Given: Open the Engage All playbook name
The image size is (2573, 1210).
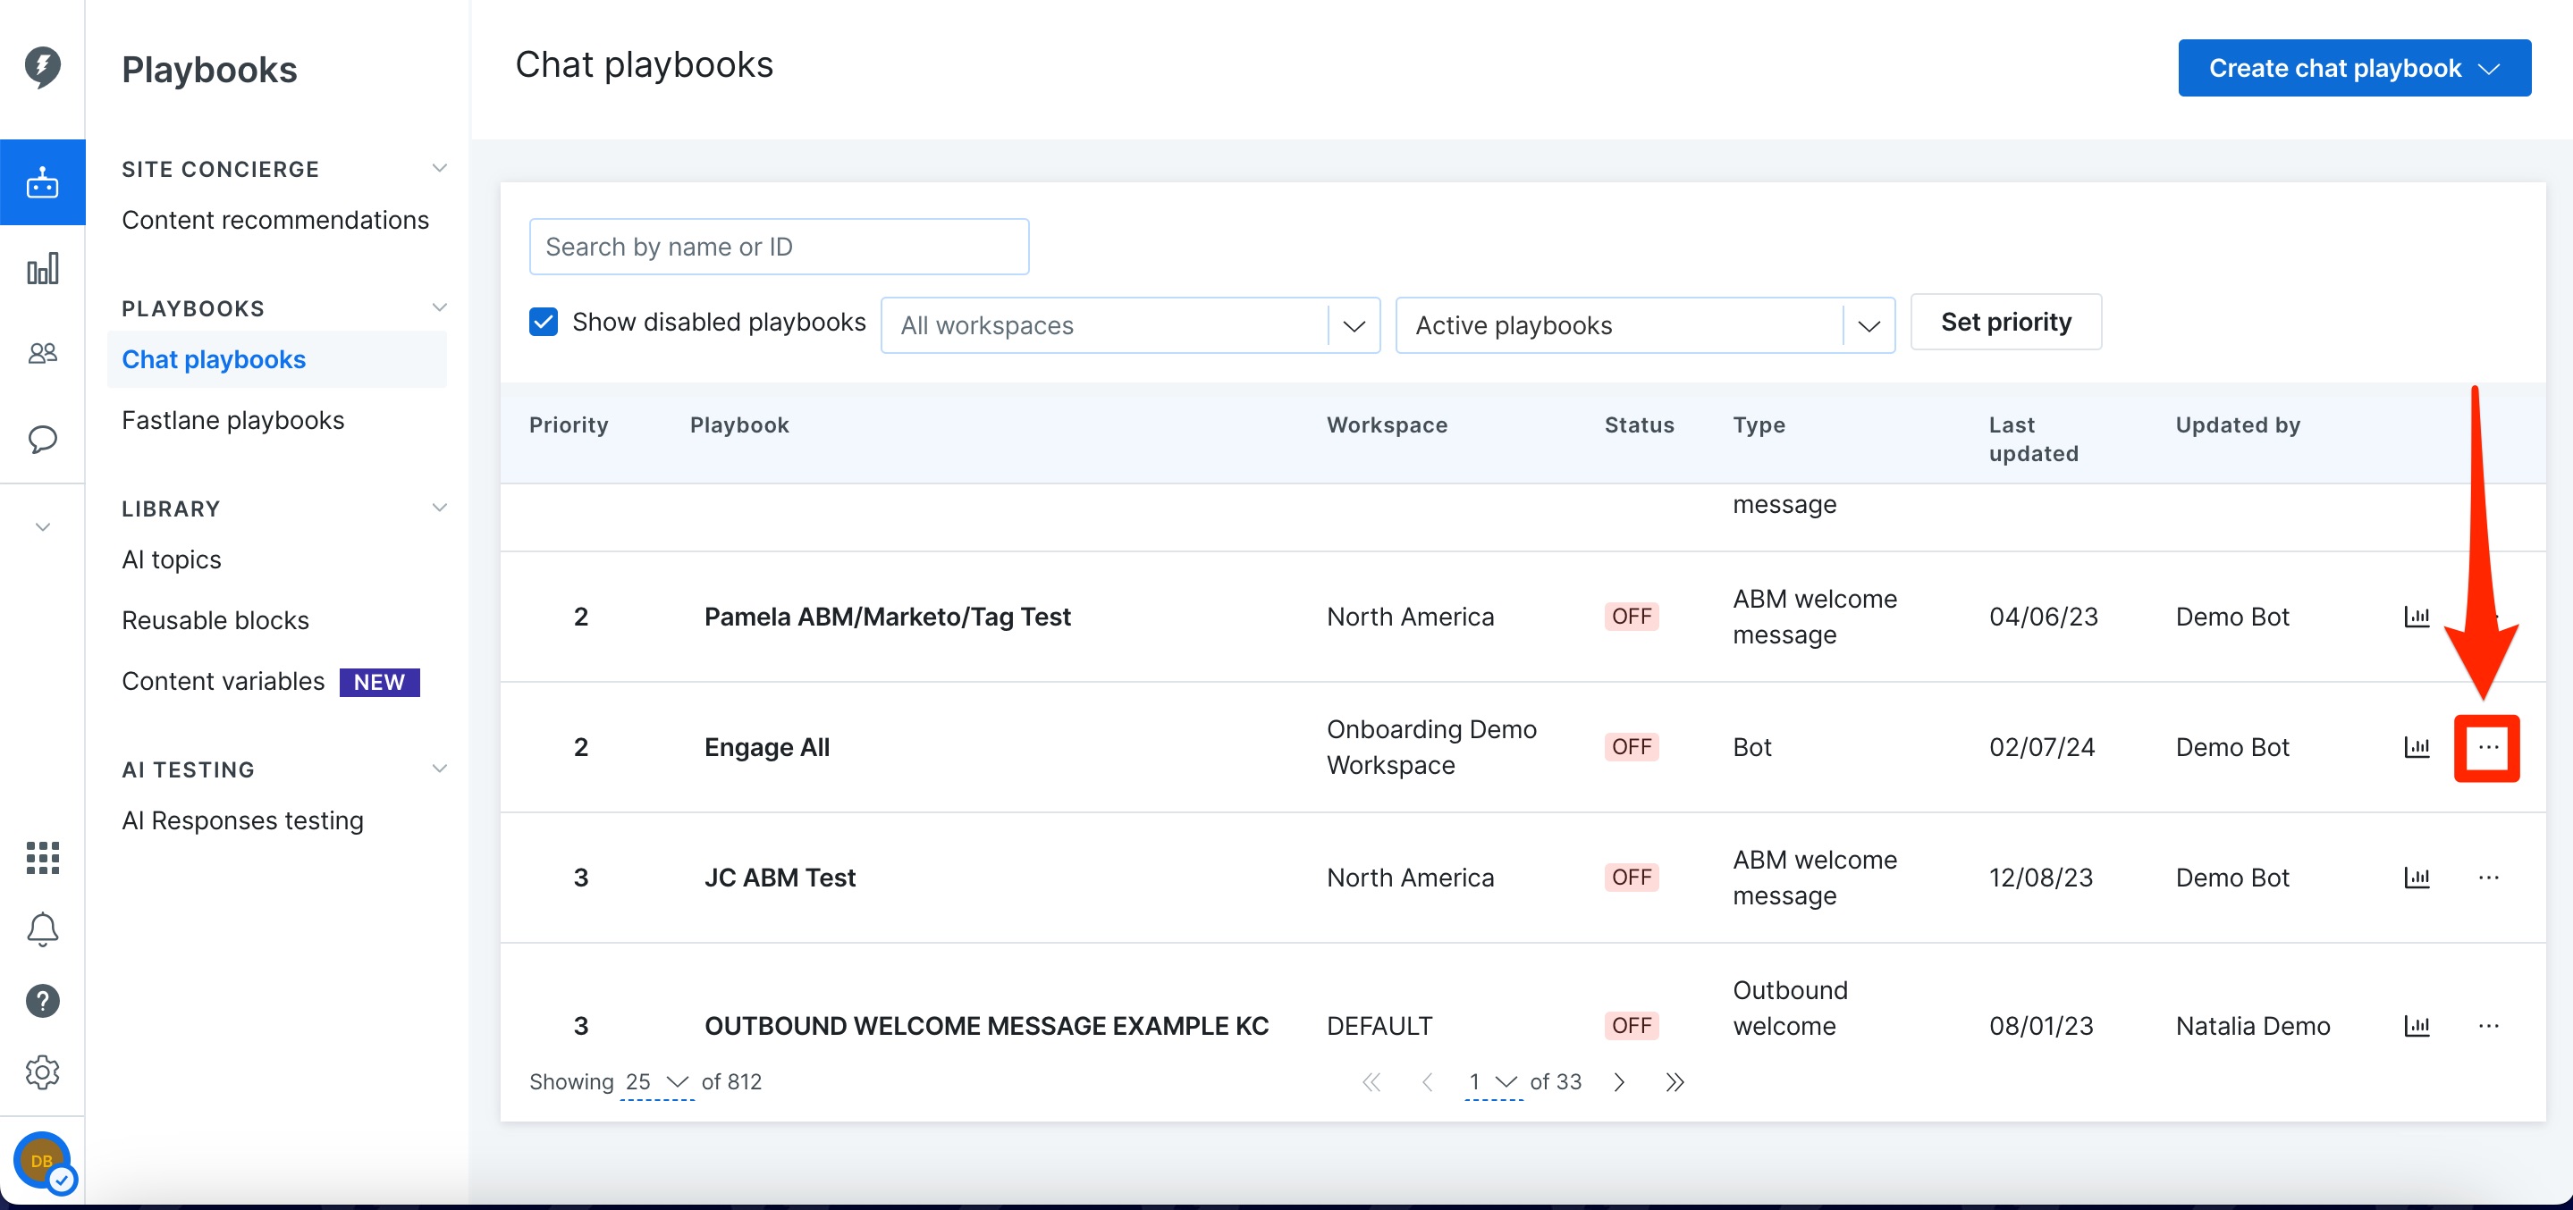Looking at the screenshot, I should (x=767, y=748).
